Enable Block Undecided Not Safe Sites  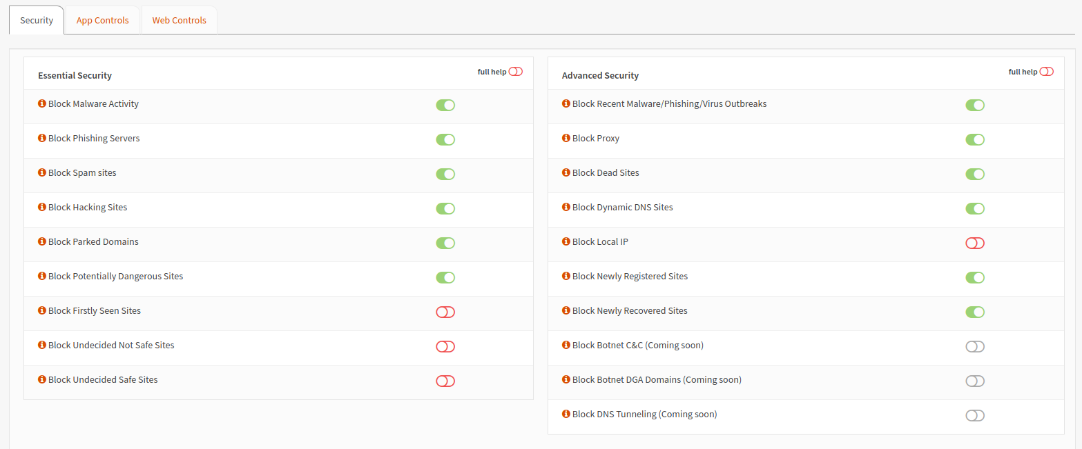[445, 346]
